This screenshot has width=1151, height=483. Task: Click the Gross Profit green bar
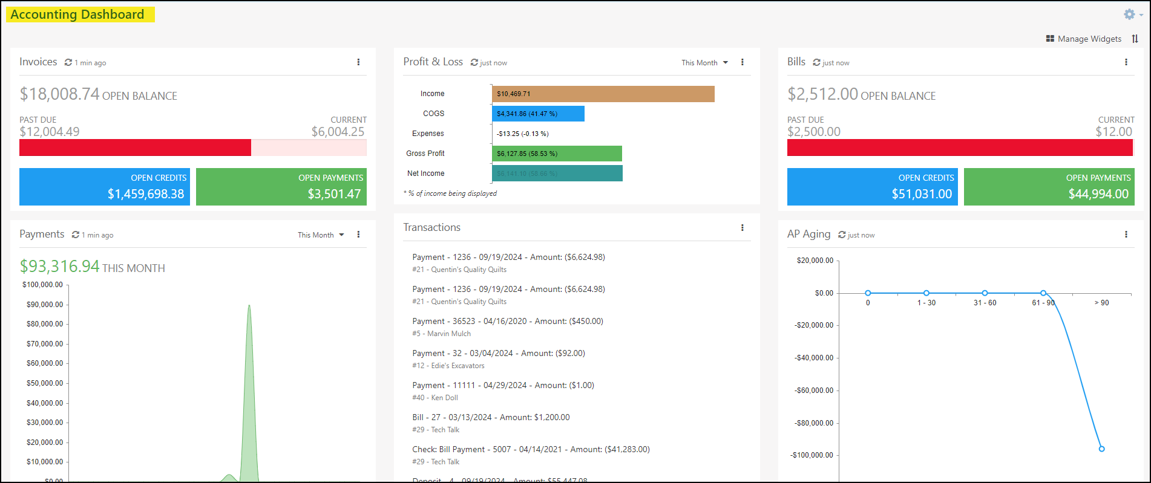tap(557, 154)
